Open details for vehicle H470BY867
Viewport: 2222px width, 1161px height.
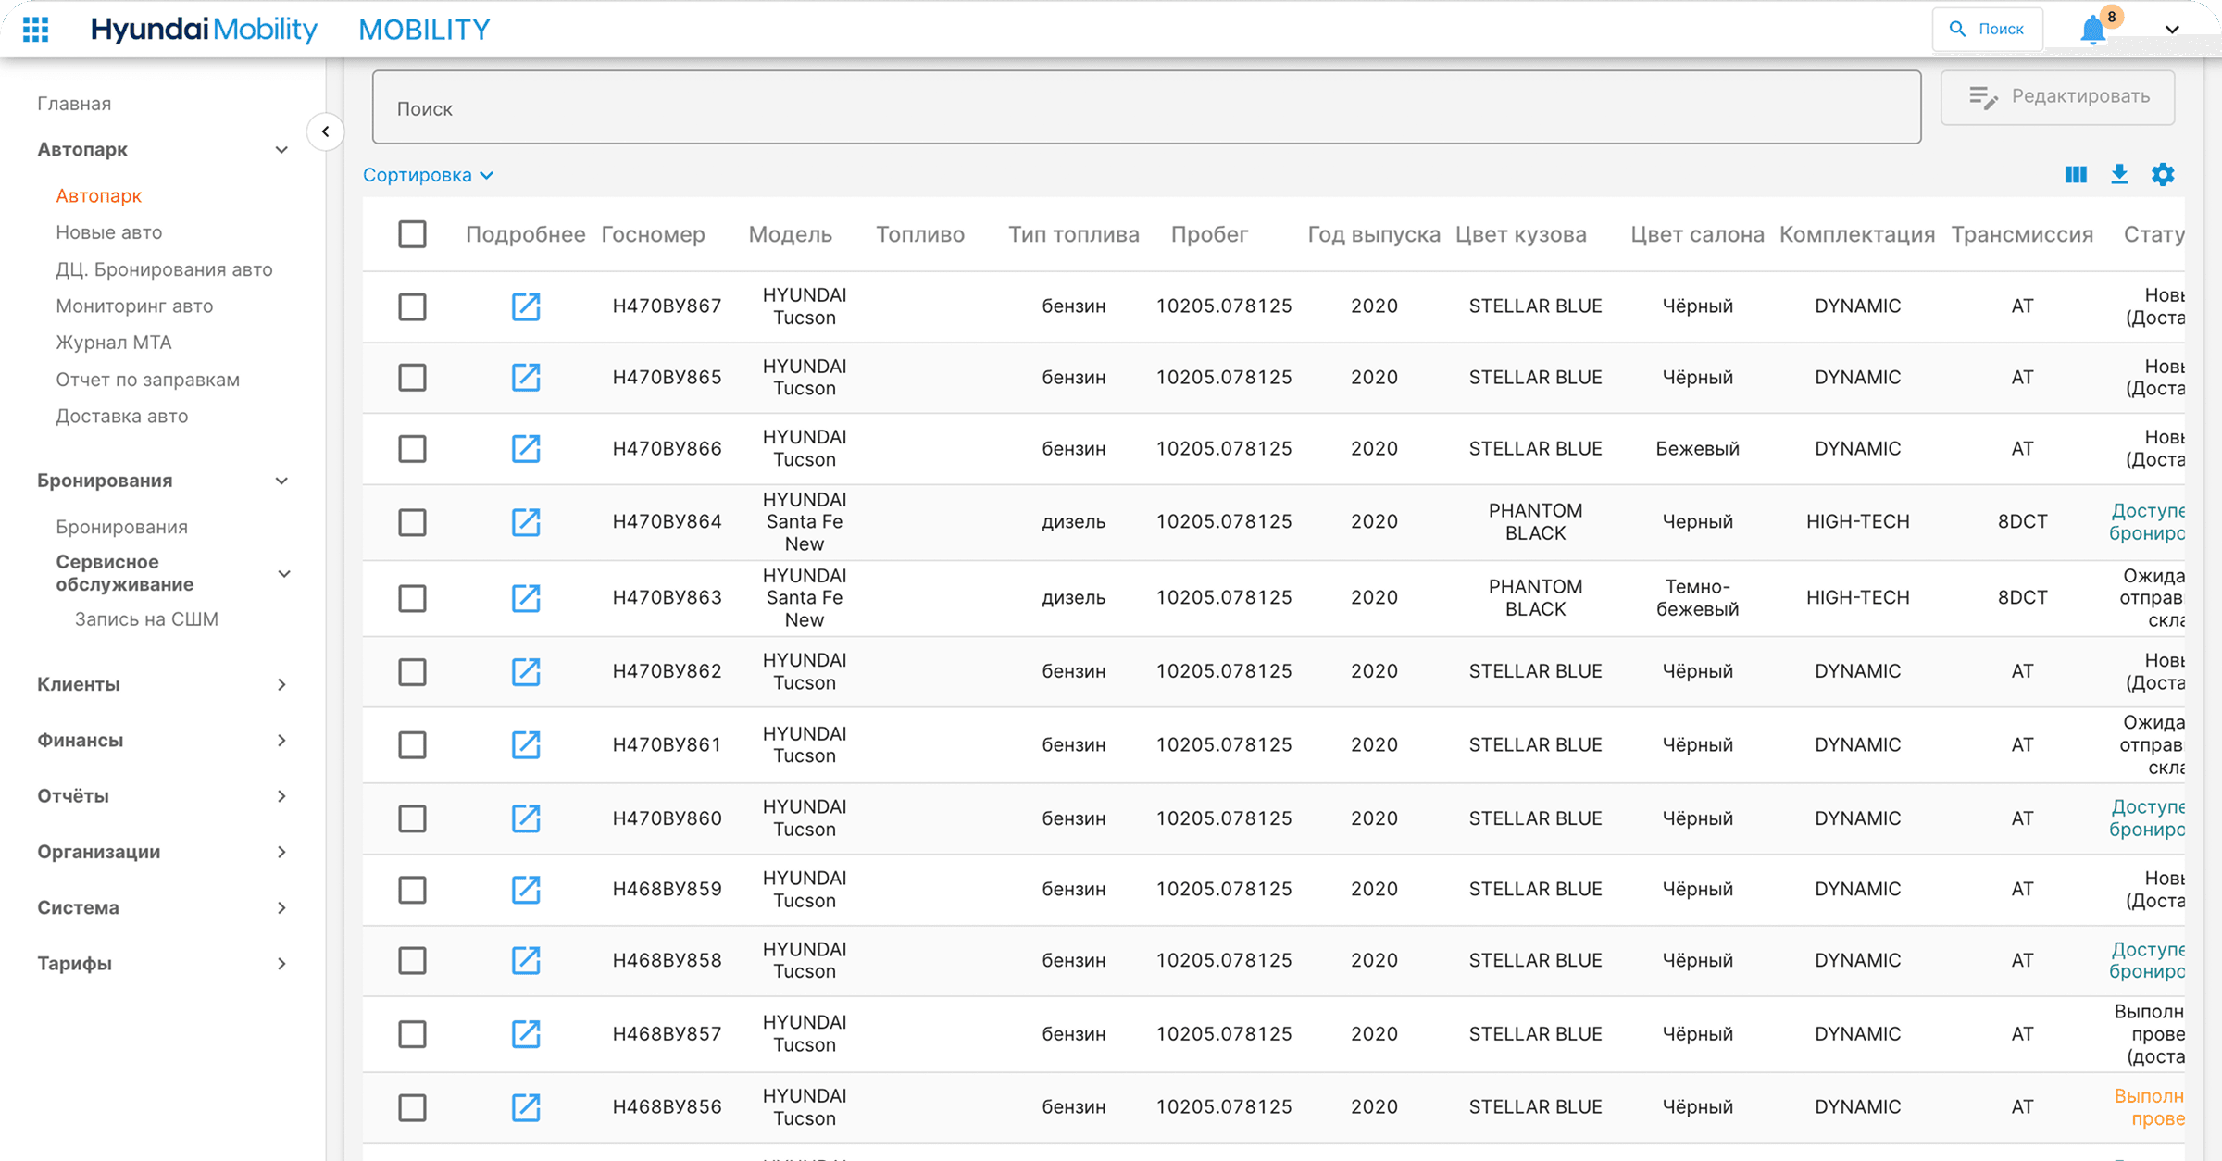pos(526,306)
